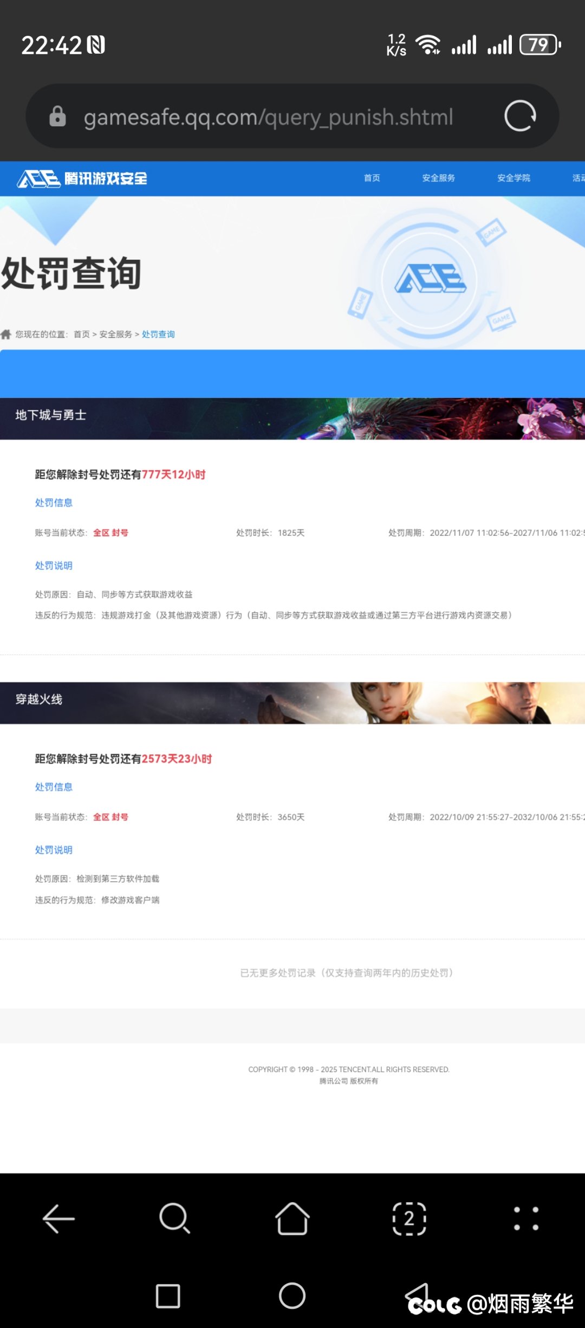Screen dimensions: 585x1328
Task: Tap the browser back arrow icon
Action: click(x=58, y=1218)
